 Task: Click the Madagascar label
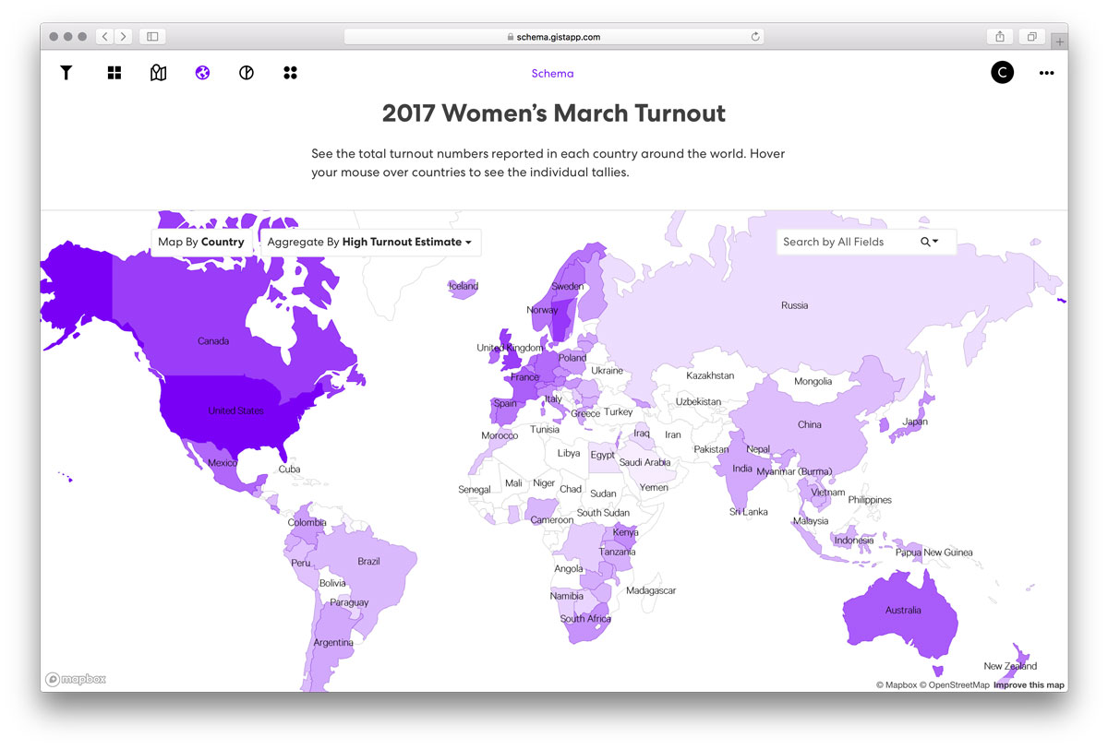651,590
